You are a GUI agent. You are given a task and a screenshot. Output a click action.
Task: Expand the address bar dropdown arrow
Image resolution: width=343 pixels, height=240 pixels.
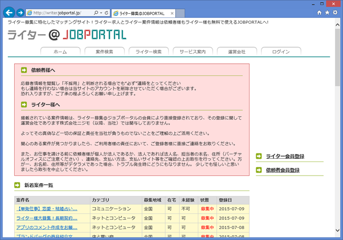click(101, 13)
